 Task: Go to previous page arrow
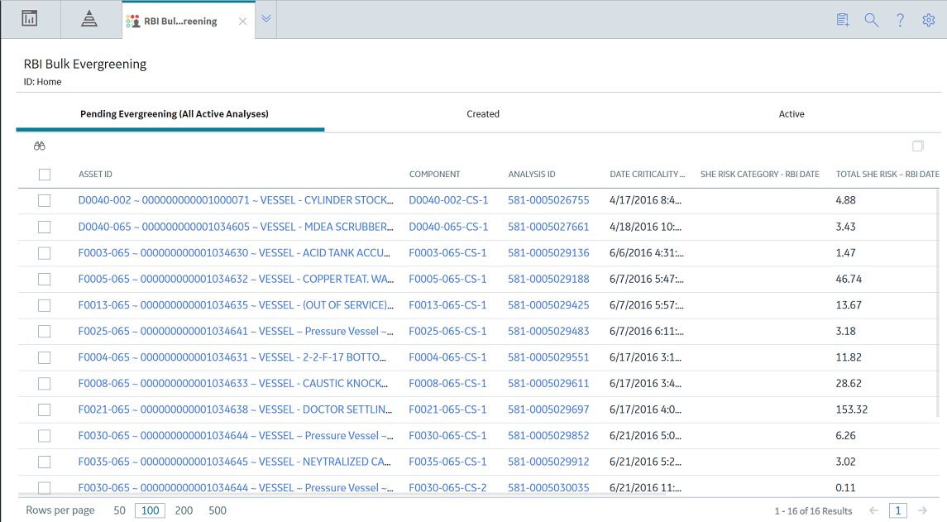pyautogui.click(x=874, y=510)
